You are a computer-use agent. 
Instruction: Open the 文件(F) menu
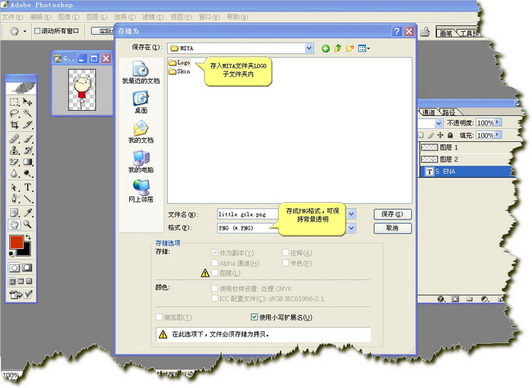pos(12,17)
